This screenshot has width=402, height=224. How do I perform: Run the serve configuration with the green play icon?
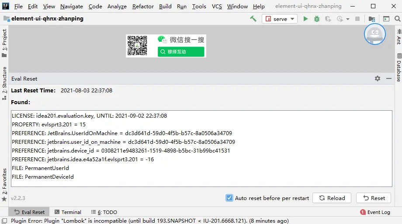pos(305,19)
